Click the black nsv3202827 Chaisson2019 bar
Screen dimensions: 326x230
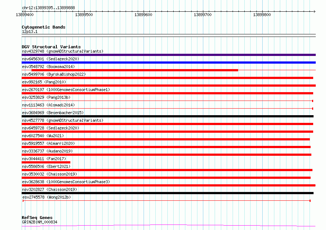point(167,193)
